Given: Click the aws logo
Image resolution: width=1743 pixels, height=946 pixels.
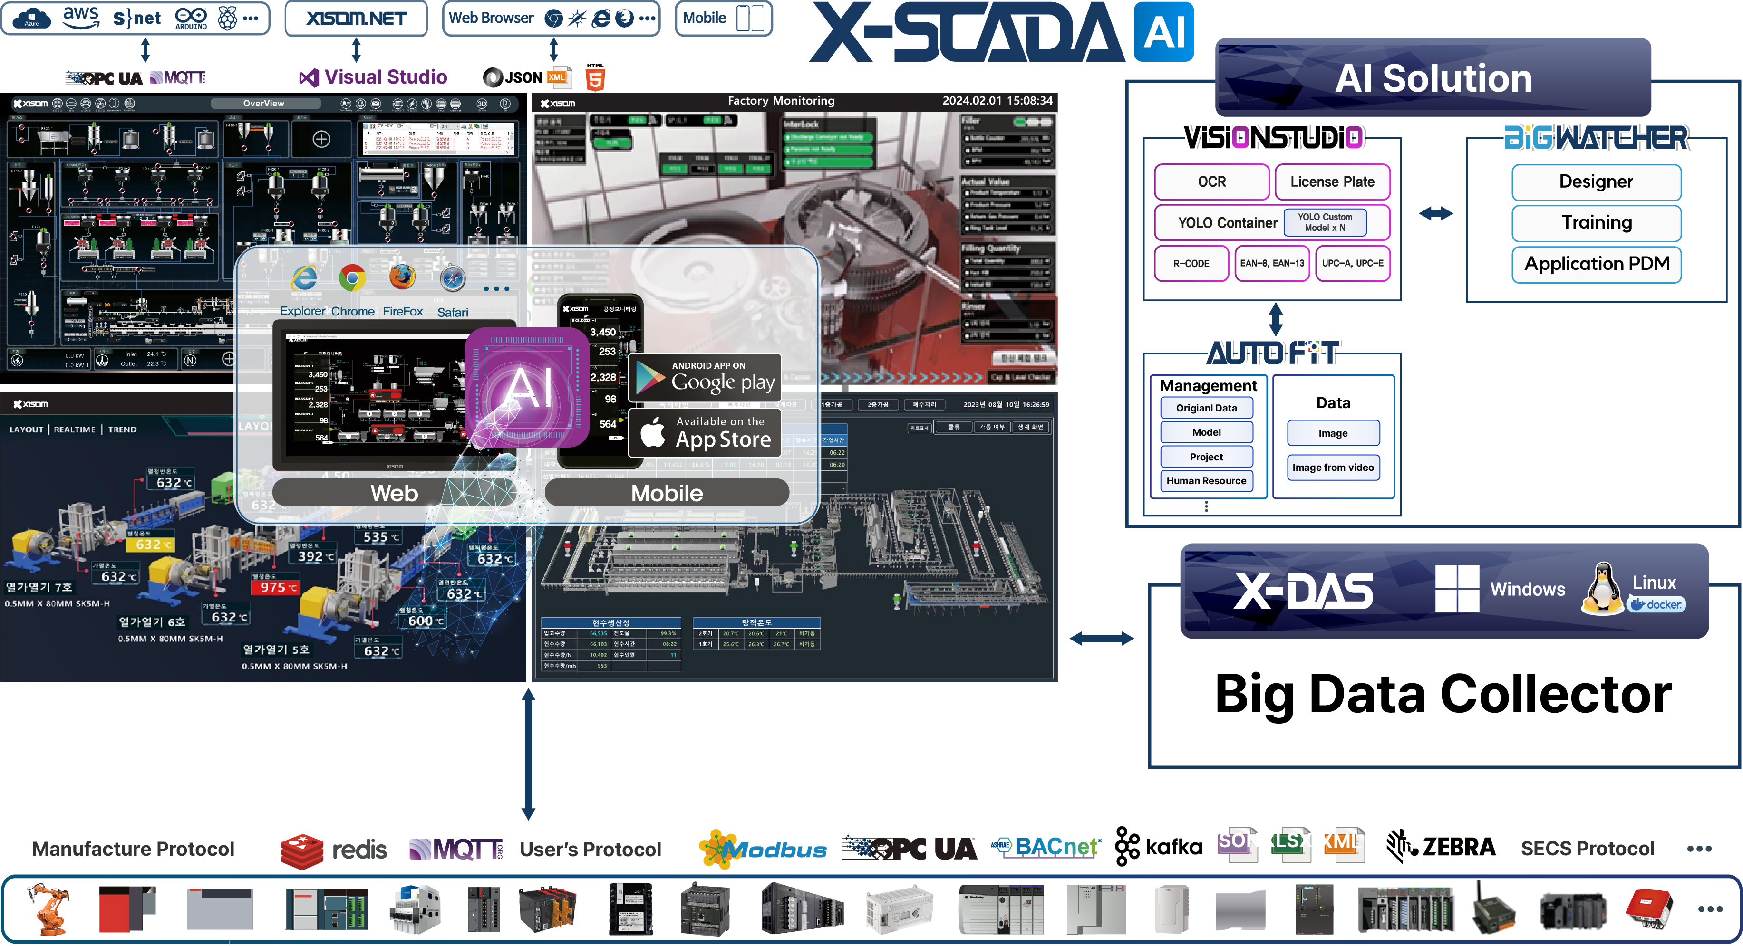Looking at the screenshot, I should pos(80,17).
